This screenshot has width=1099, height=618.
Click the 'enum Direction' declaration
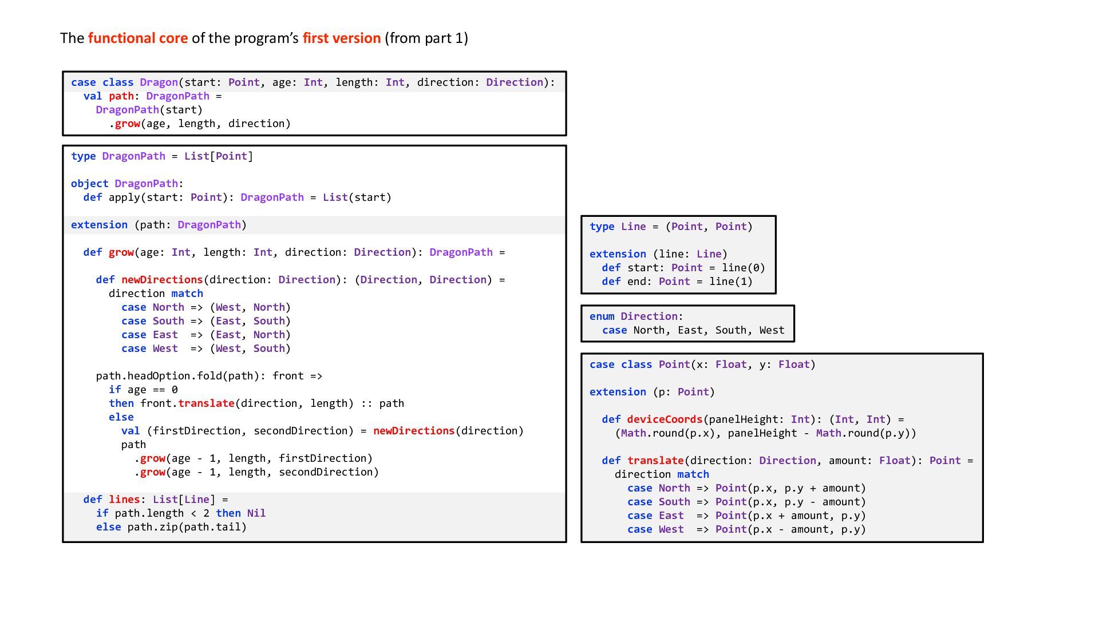click(636, 316)
